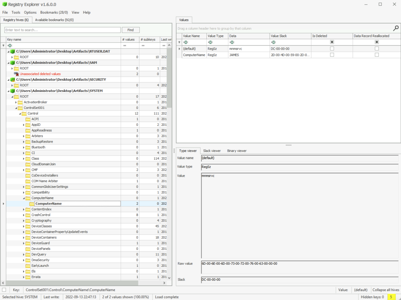Click the EarlyLaunch folder icon

[28, 266]
